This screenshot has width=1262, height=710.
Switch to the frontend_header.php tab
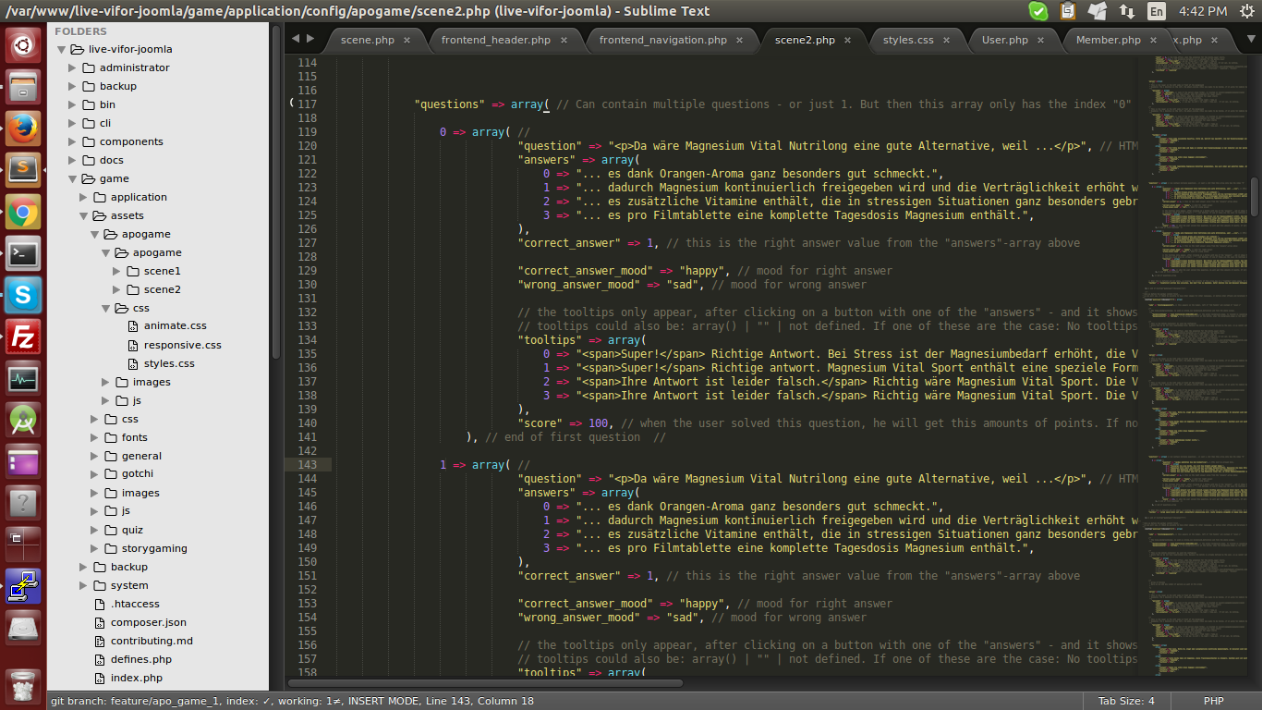495,41
